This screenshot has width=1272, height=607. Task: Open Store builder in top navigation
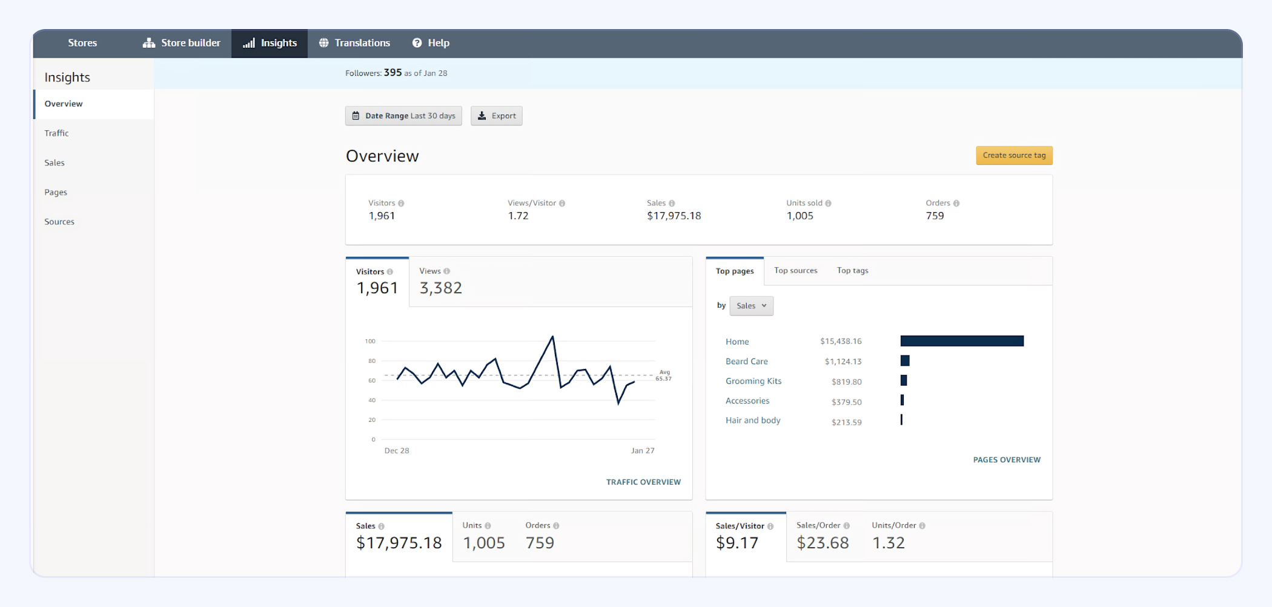point(182,43)
